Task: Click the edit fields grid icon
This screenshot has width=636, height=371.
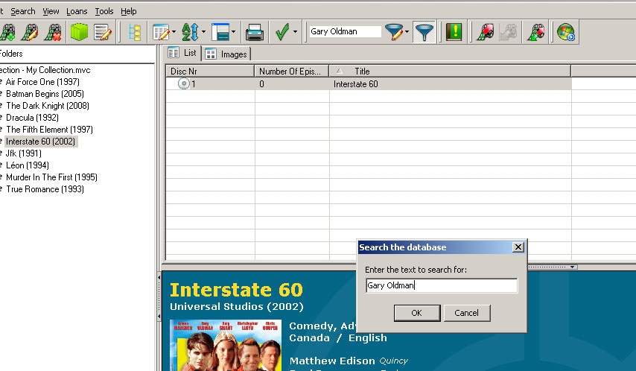Action: click(x=161, y=32)
